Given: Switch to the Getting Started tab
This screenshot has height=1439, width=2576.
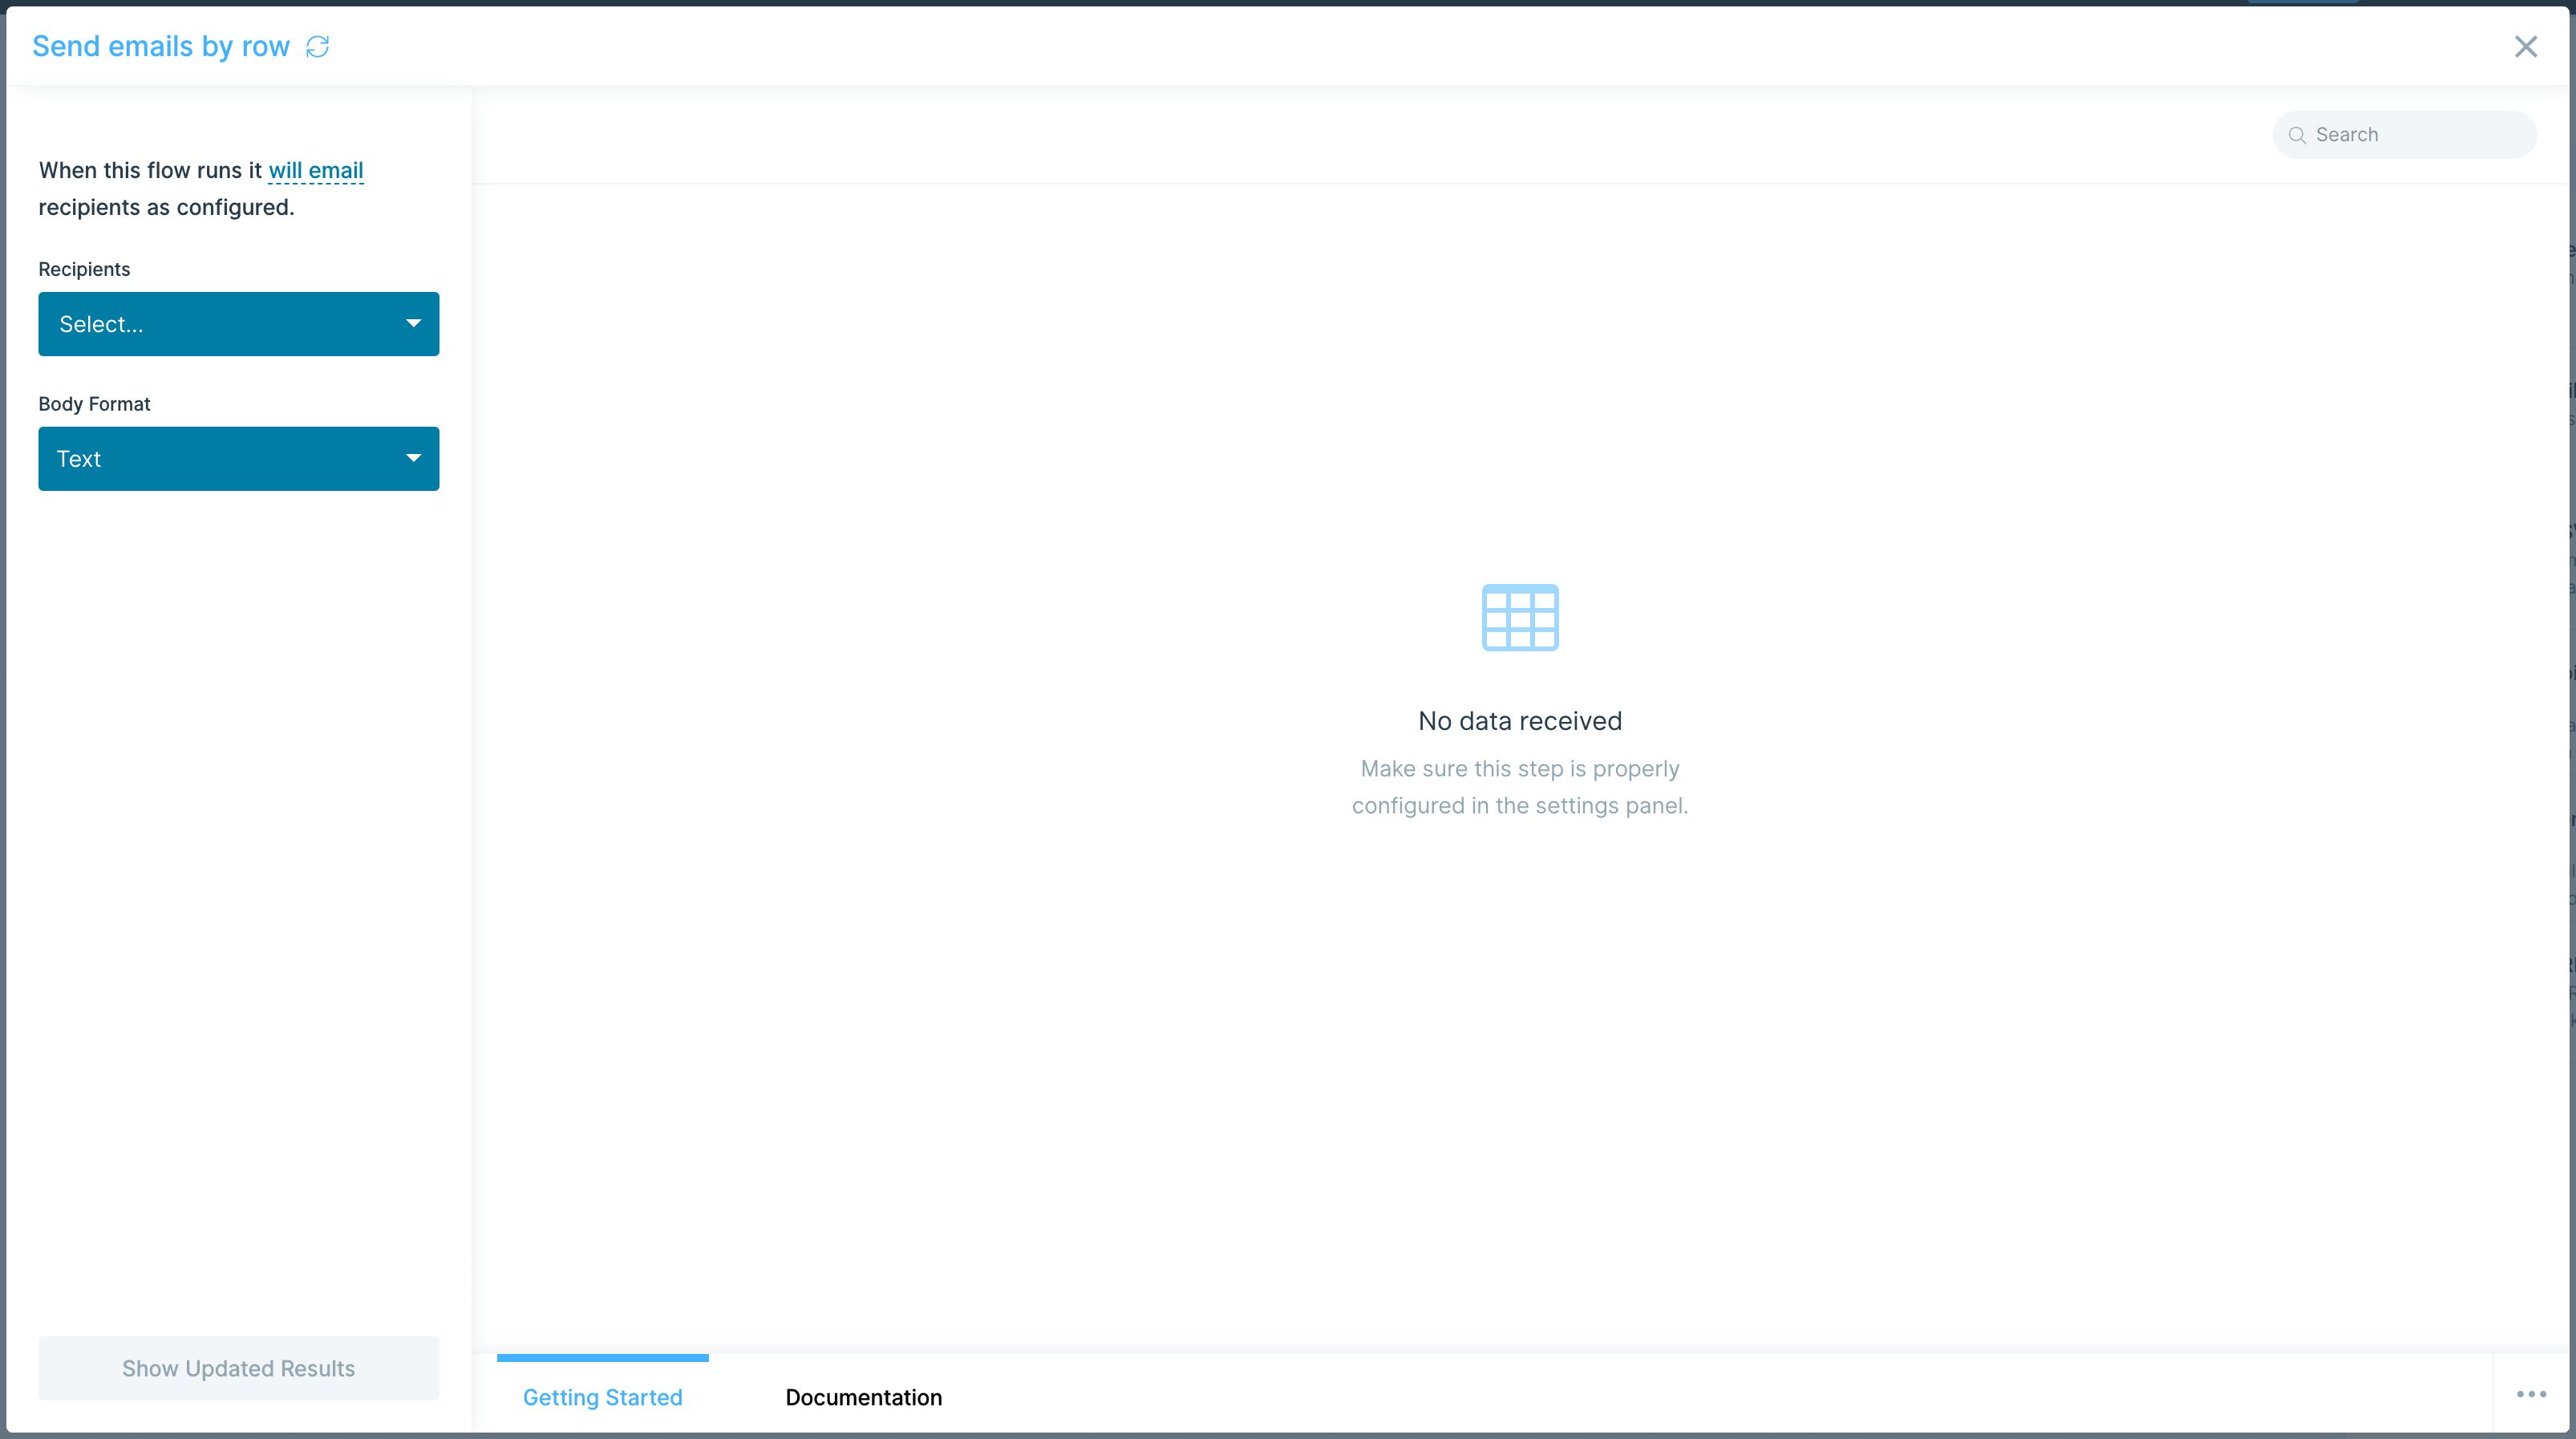Looking at the screenshot, I should [x=603, y=1397].
